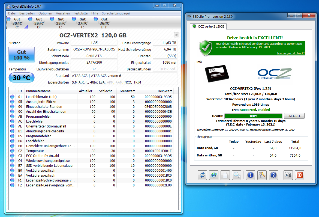The width and height of the screenshot is (319, 217).
Task: Open the Datei menu
Action: (x=12, y=13)
